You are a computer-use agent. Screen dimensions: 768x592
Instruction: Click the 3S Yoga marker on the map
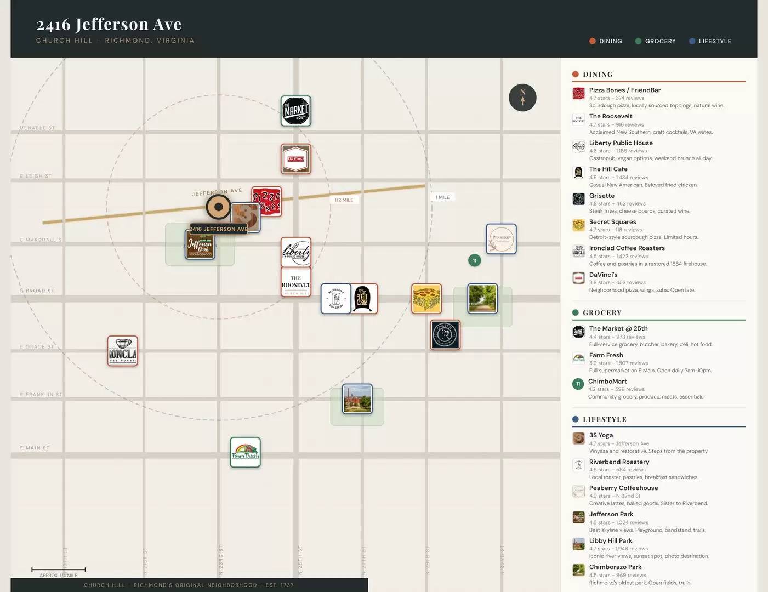(246, 217)
